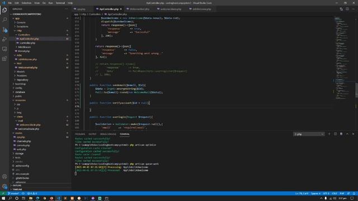Expand the OUTLINE section

point(17,185)
